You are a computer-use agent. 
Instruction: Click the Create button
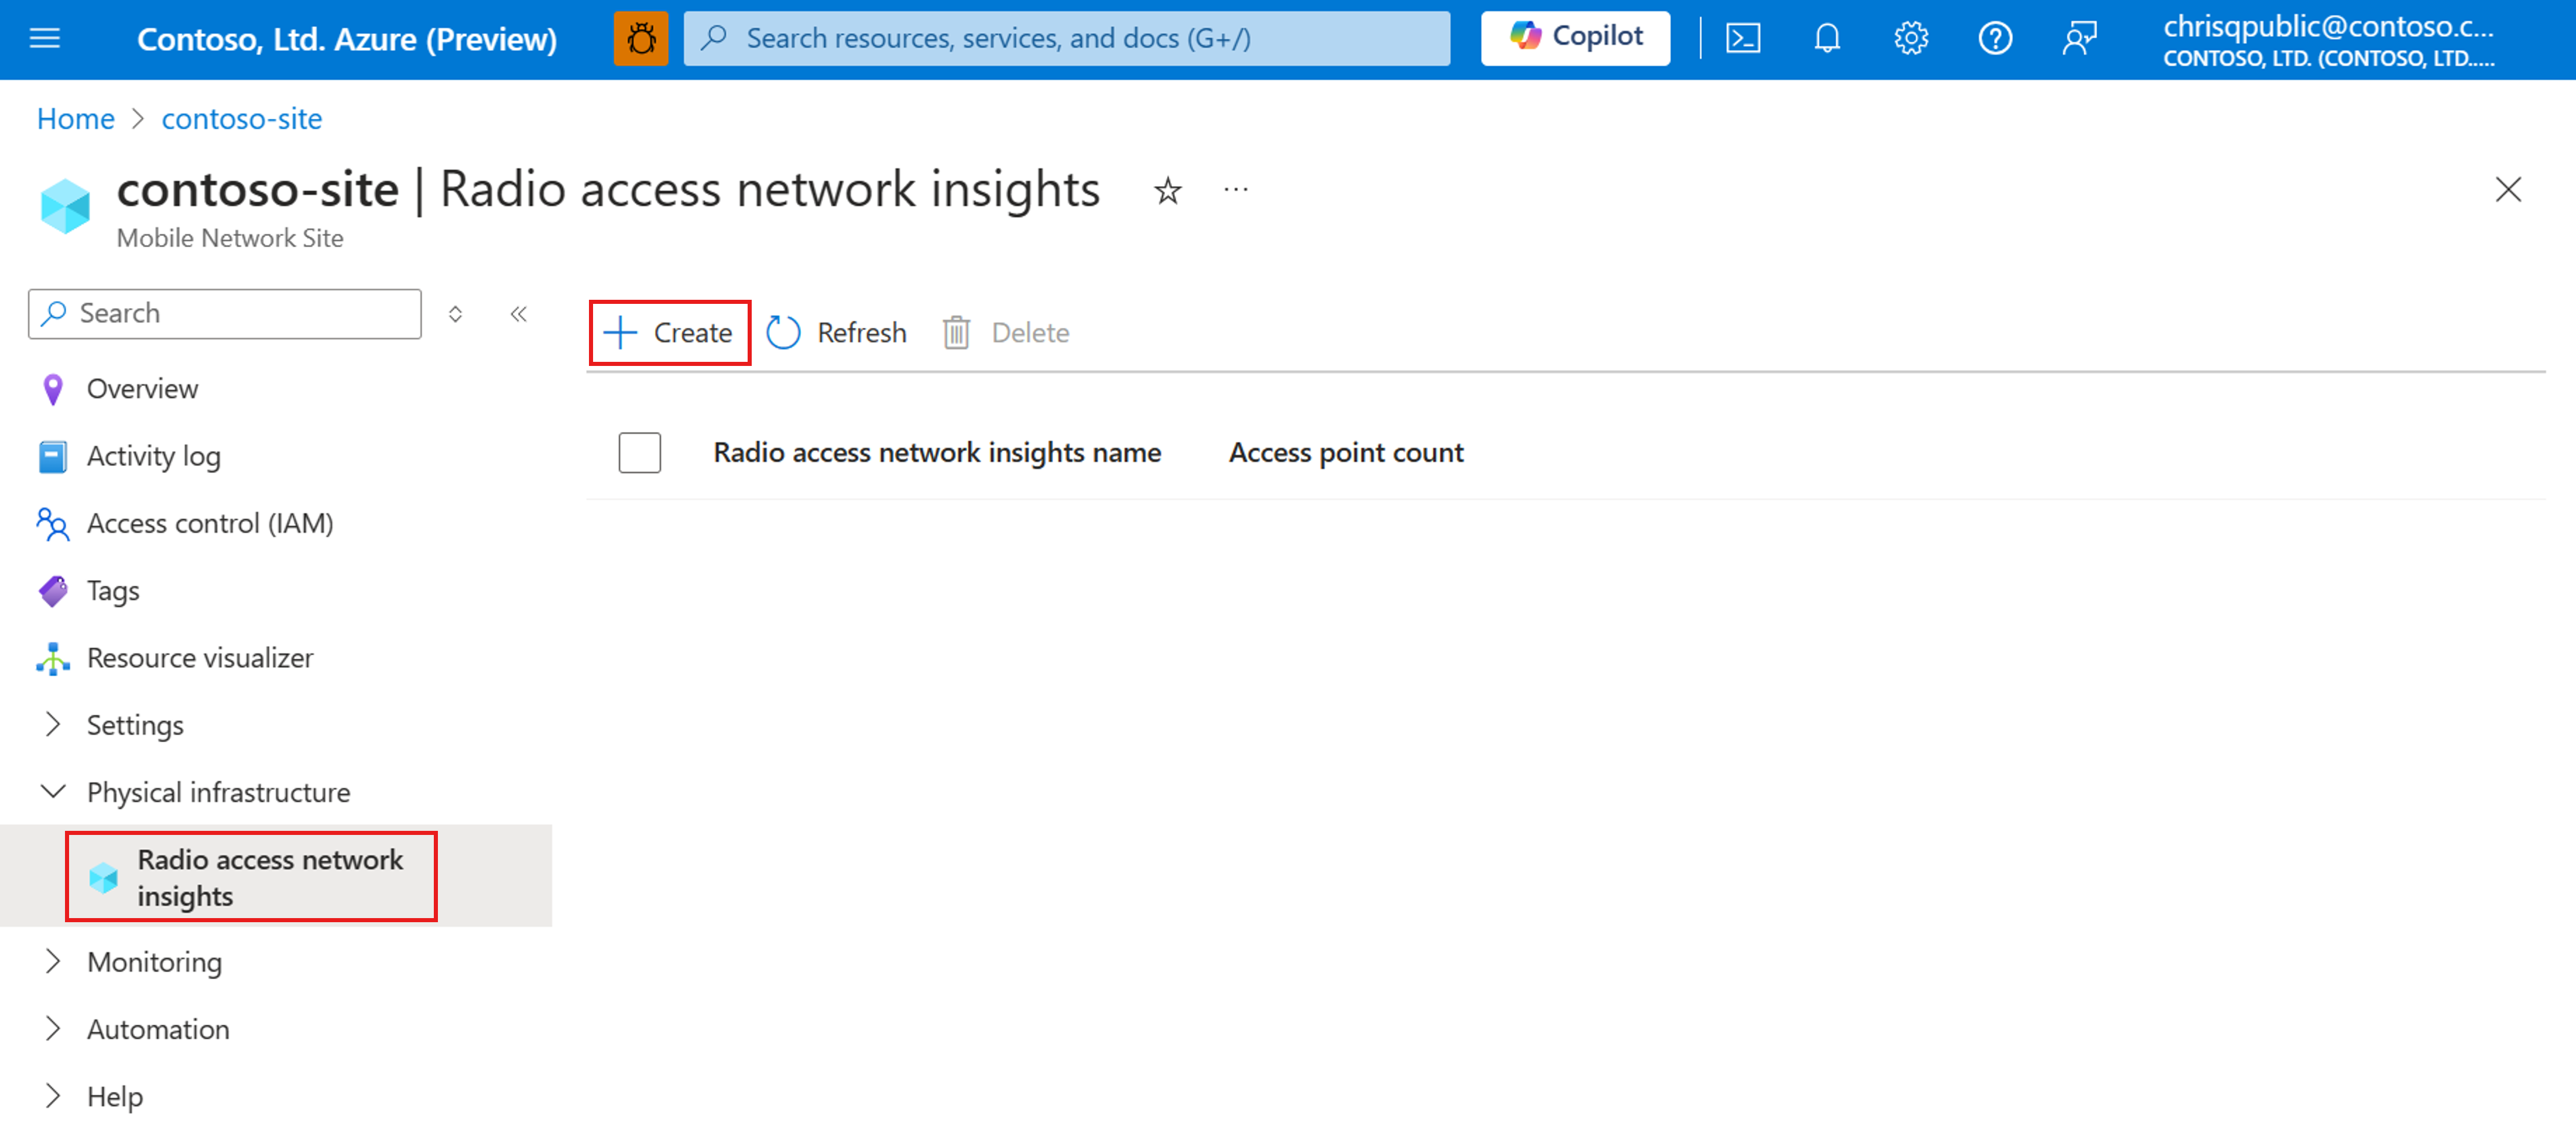[x=670, y=332]
